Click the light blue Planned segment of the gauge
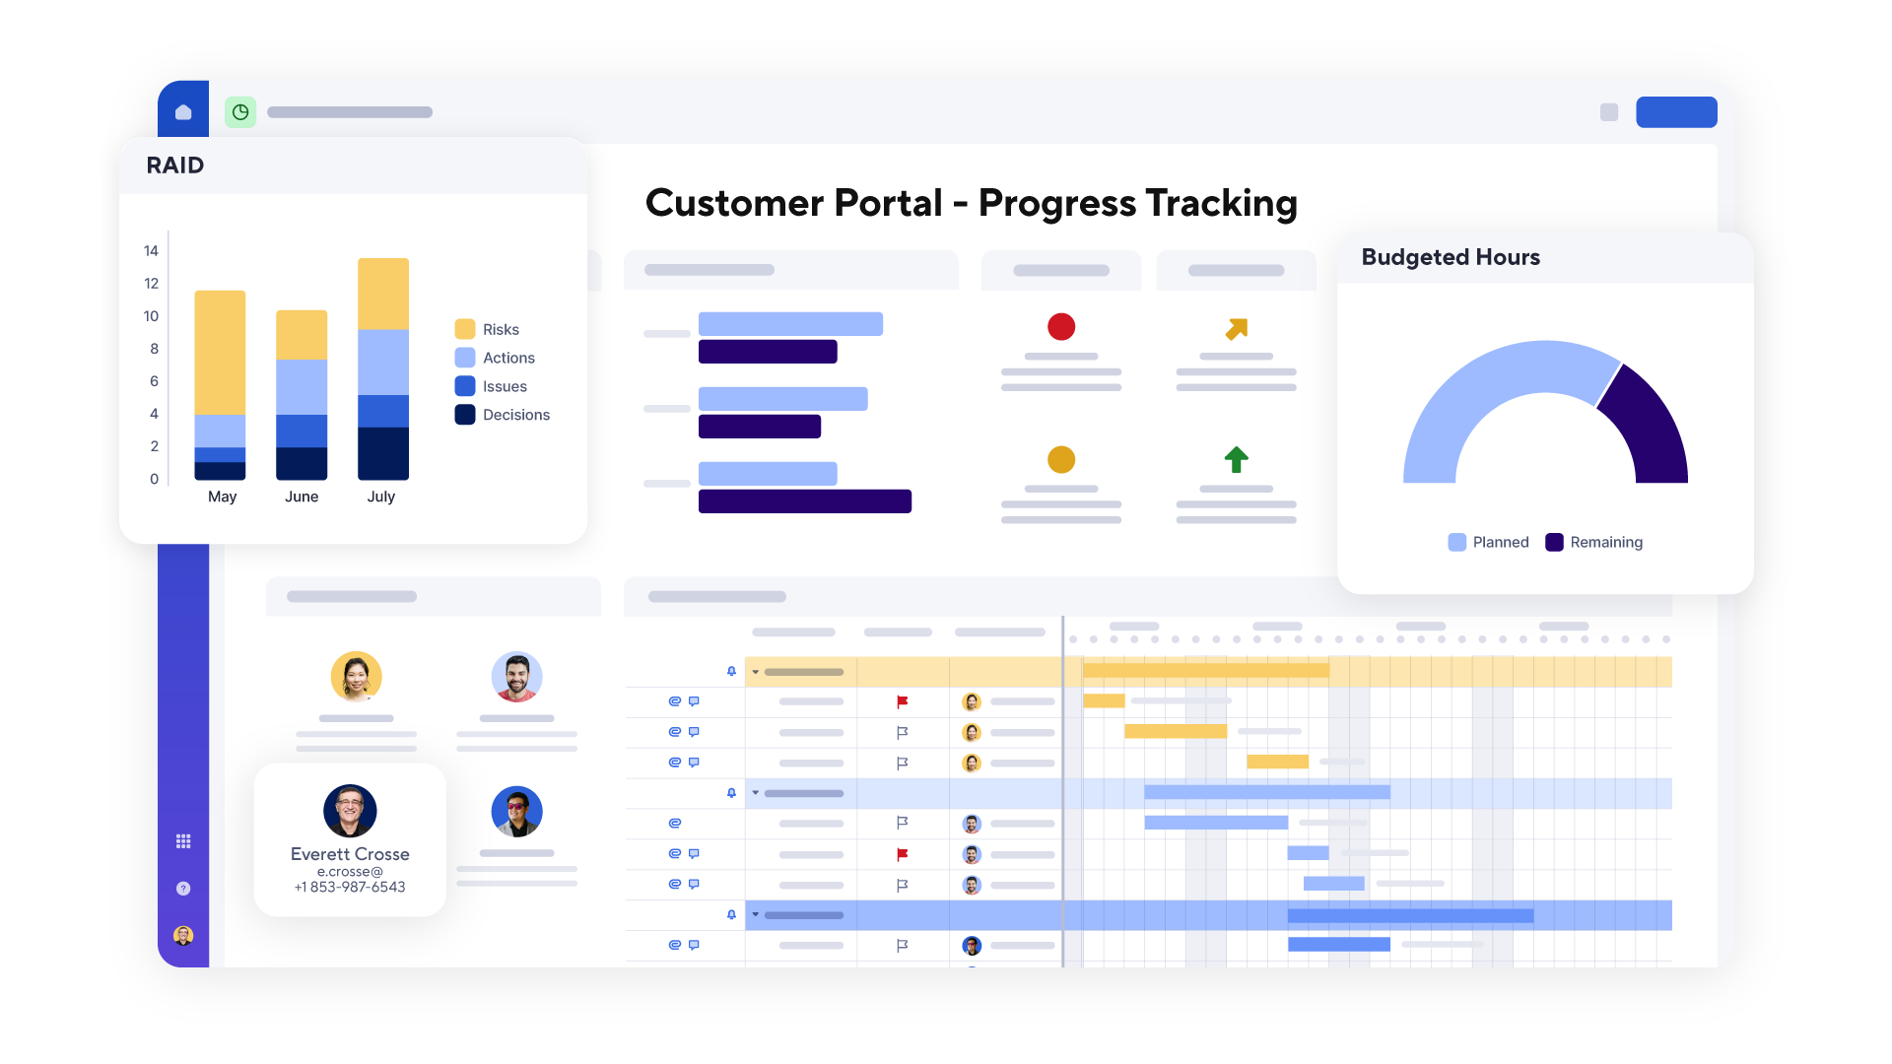Viewport: 1892px width, 1064px height. (x=1478, y=394)
